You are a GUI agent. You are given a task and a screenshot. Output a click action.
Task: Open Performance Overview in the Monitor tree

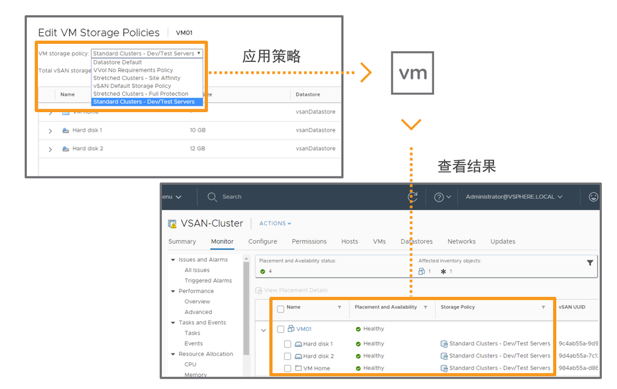point(197,302)
